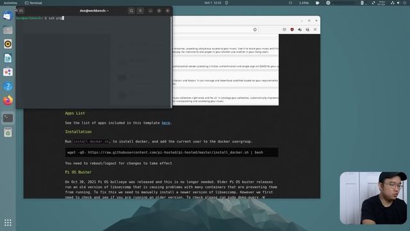This screenshot has width=410, height=231.
Task: Open the Help dock icon
Action: tap(8, 86)
